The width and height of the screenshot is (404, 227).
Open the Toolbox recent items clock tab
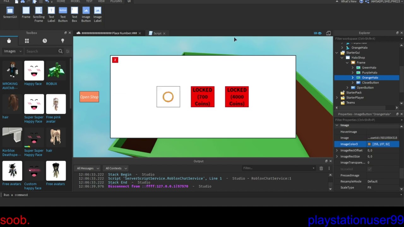click(45, 41)
